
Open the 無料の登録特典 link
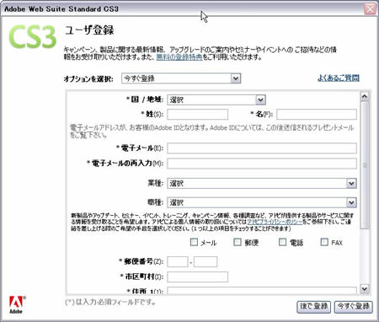[x=179, y=57]
